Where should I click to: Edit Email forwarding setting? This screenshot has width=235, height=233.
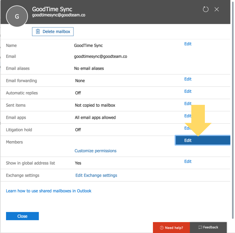point(188,79)
